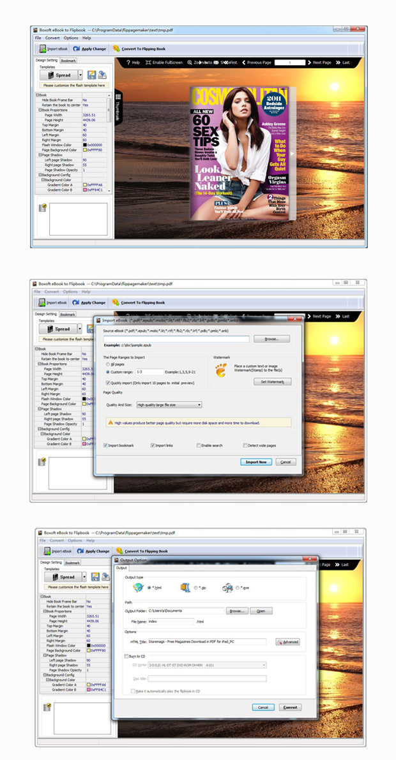Select Design Setting tab in the Cosmopolitan preview window
The image size is (396, 760).
tap(47, 61)
